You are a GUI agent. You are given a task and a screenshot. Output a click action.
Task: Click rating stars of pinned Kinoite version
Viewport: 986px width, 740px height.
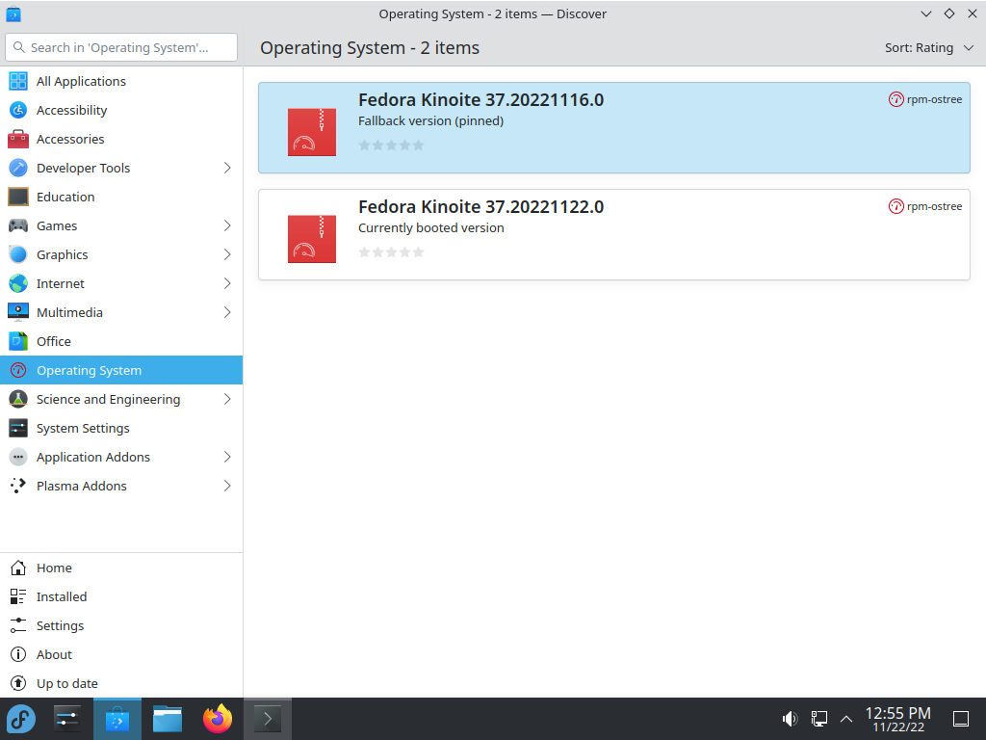point(391,145)
